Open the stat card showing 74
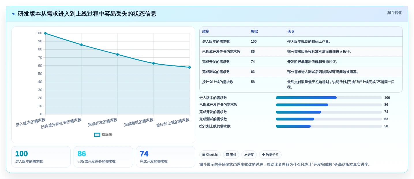This screenshot has height=179, width=414. pos(166,157)
